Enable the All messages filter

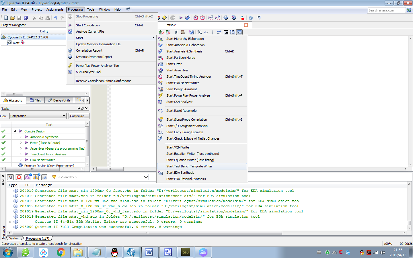[10, 177]
